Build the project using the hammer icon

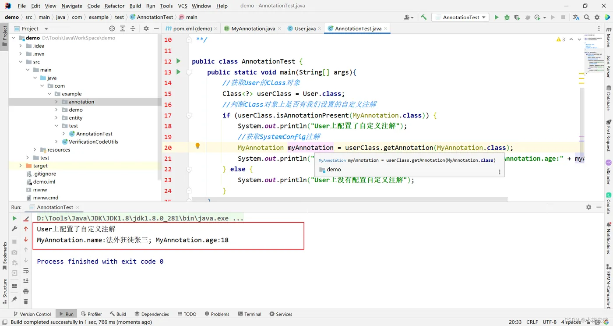(423, 18)
